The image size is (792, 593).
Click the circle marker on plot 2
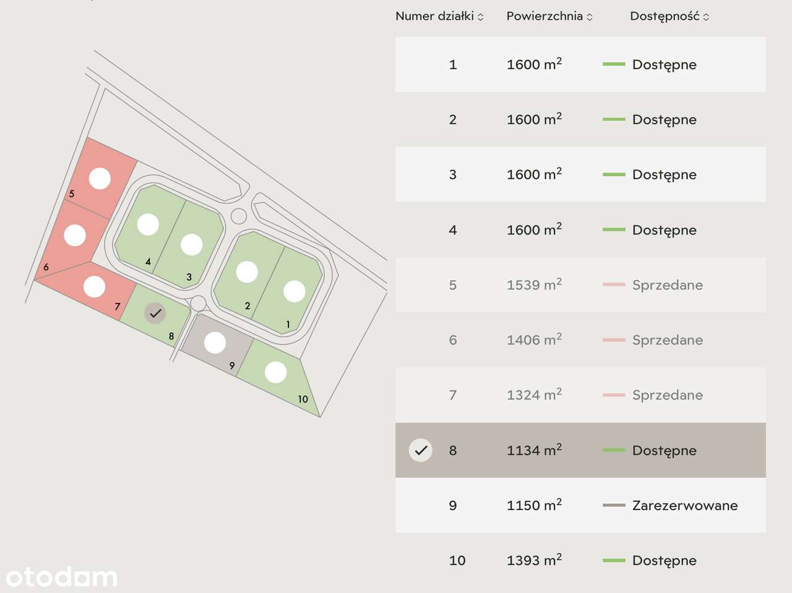[x=247, y=272]
